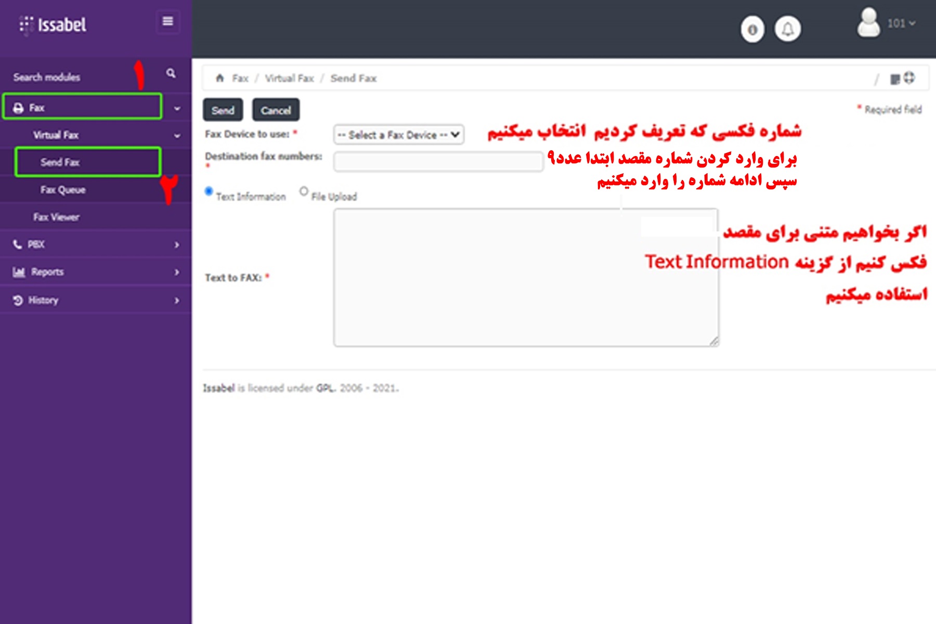The height and width of the screenshot is (624, 936).
Task: Collapse the Fax menu chevron
Action: point(177,109)
